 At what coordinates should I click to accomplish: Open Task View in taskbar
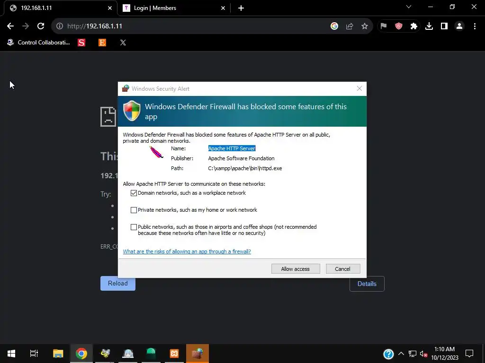pos(34,354)
